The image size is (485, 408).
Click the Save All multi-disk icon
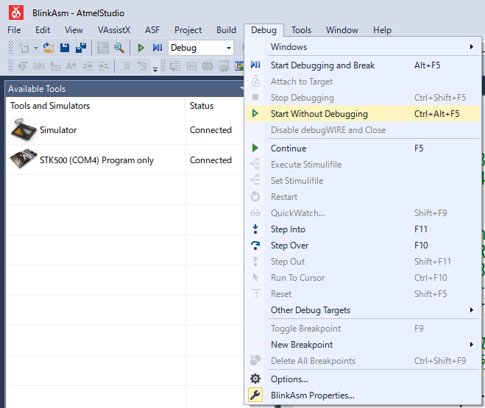(81, 48)
